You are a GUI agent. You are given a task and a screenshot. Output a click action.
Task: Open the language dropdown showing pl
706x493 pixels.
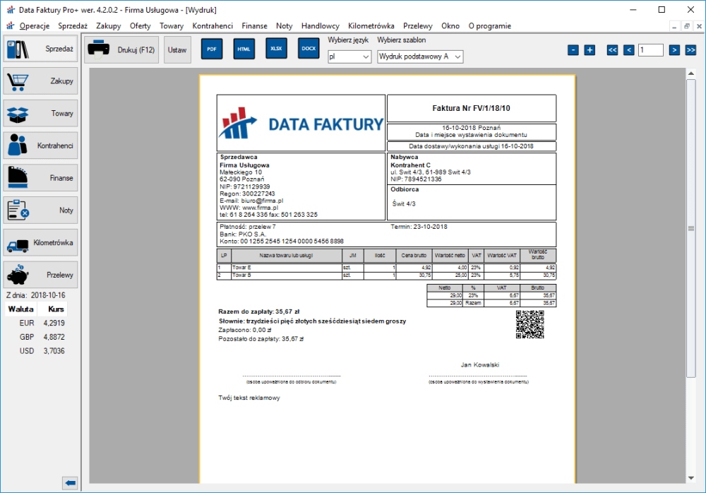[x=349, y=56]
